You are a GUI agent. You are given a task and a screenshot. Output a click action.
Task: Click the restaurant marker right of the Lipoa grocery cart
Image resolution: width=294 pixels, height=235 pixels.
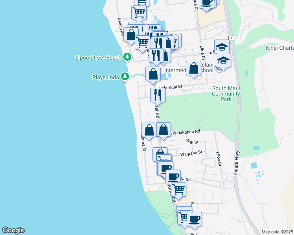(x=159, y=43)
